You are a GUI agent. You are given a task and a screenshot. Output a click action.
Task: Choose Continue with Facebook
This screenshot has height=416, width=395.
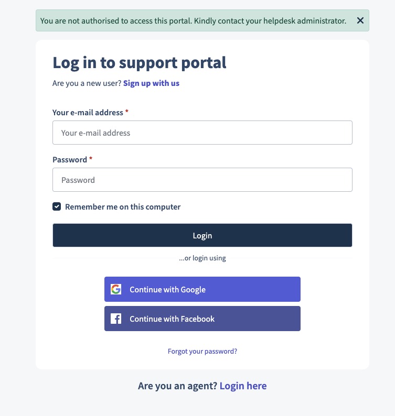point(202,319)
